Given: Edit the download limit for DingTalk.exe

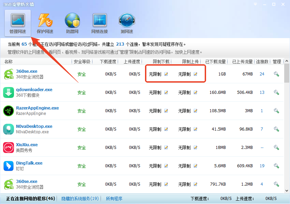Looking at the screenshot, I should click(x=166, y=166).
